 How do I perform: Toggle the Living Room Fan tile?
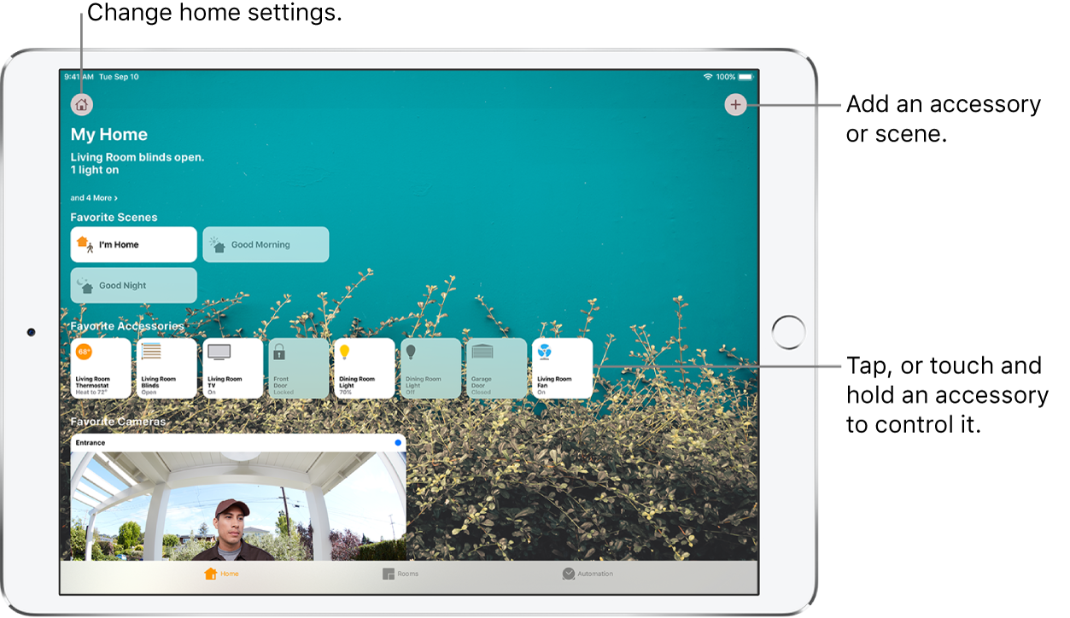(562, 368)
